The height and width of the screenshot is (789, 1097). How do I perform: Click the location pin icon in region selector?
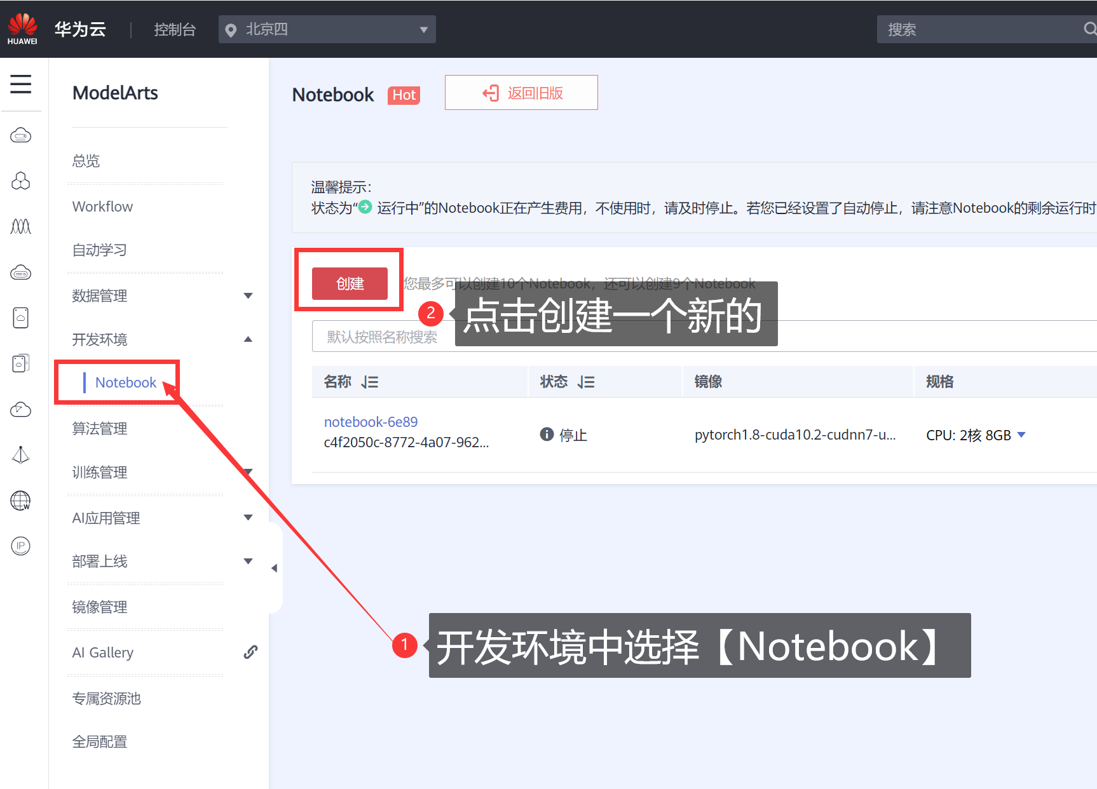coord(231,30)
